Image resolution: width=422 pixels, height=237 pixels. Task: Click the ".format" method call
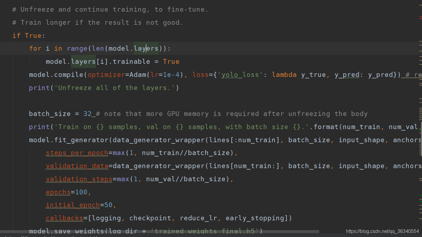[324, 127]
